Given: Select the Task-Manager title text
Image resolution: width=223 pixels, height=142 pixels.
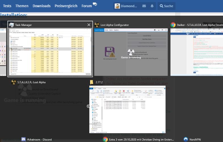Looking at the screenshot, I should (x=24, y=25).
